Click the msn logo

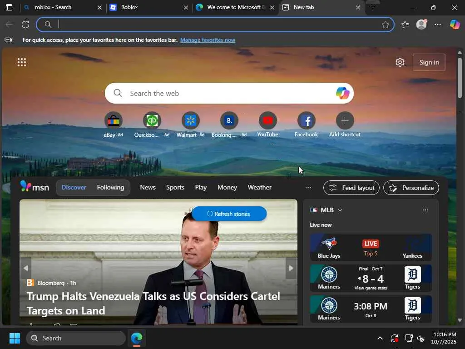[x=35, y=187]
